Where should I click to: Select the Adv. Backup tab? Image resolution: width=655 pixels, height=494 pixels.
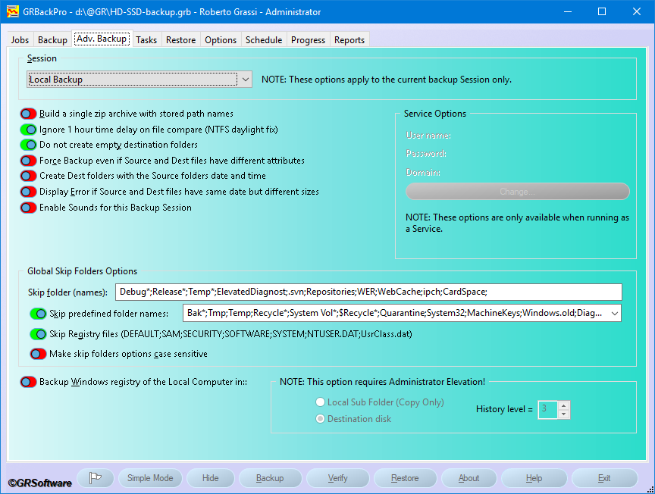[x=102, y=39]
